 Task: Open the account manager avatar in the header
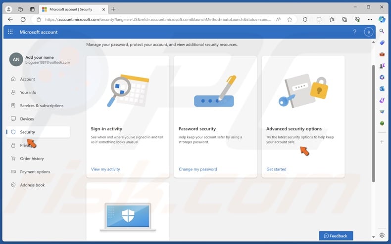tap(369, 32)
